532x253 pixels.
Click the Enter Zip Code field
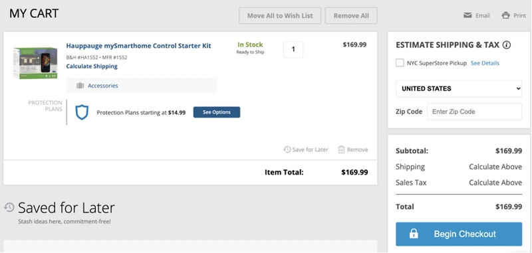pos(474,112)
